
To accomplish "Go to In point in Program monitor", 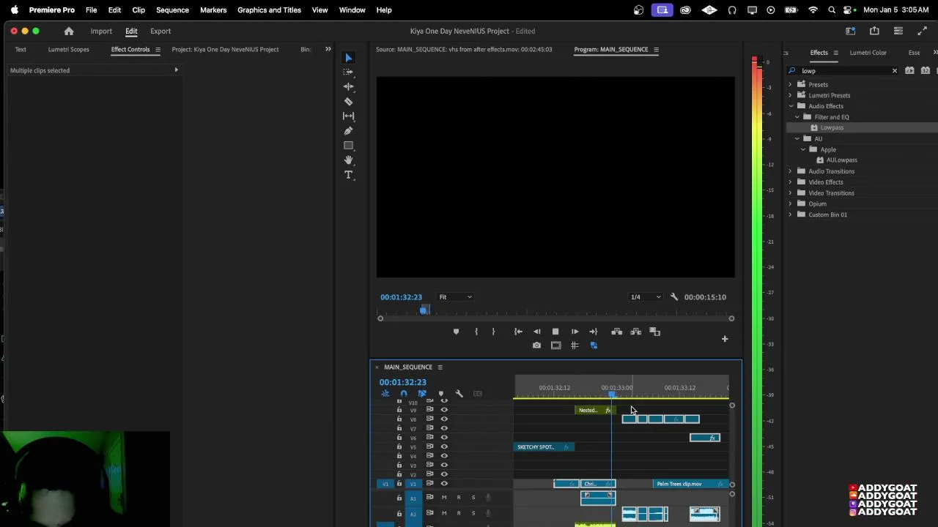I will tap(518, 332).
